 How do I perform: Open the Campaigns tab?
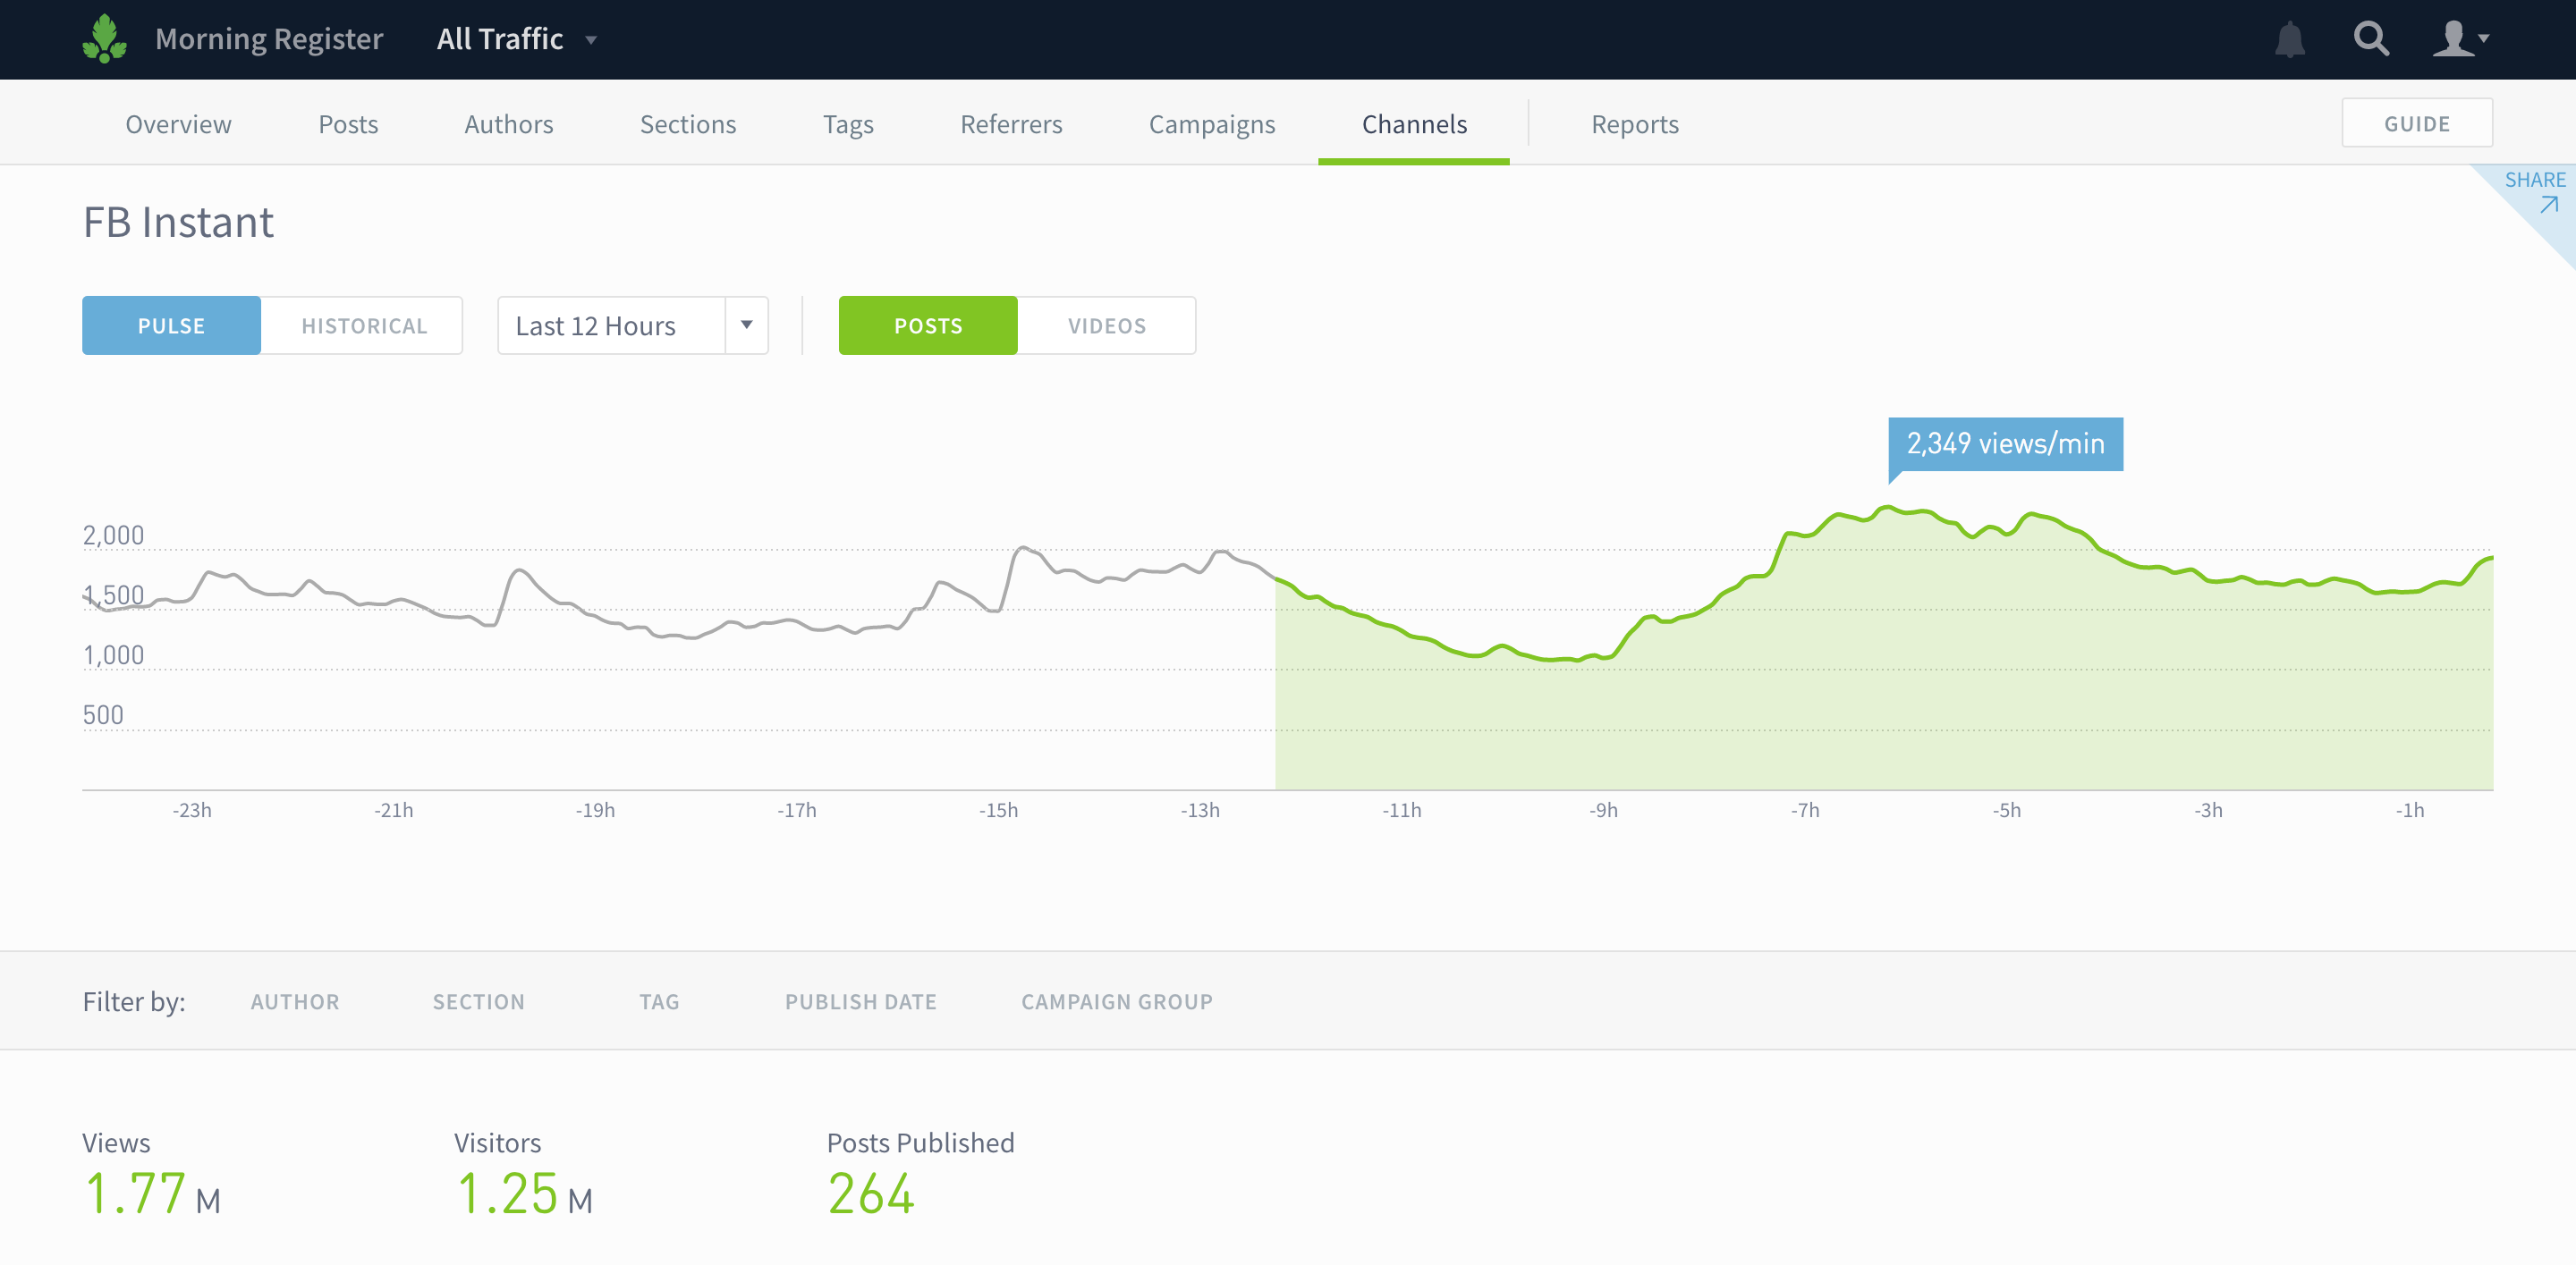pos(1212,124)
